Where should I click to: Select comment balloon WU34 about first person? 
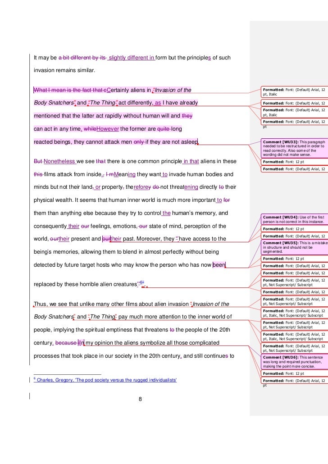(294, 219)
